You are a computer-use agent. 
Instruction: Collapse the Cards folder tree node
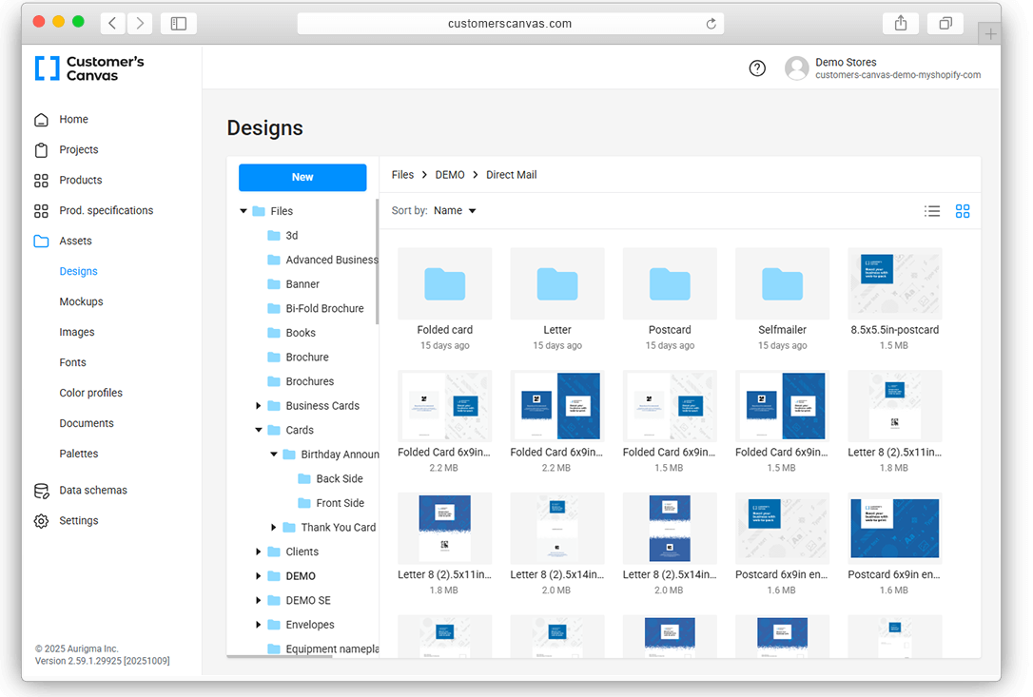(x=258, y=430)
